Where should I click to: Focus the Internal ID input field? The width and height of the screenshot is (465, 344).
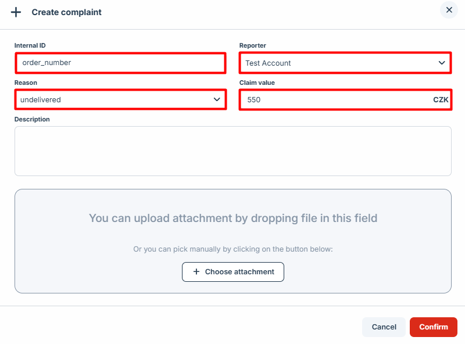coord(120,63)
